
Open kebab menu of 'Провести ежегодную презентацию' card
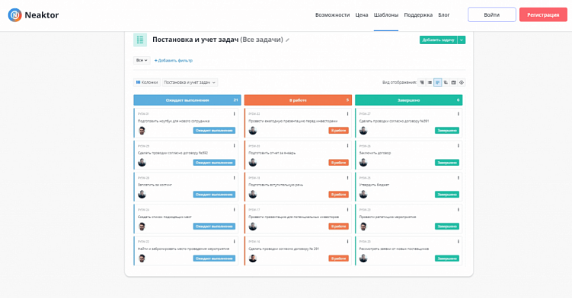click(347, 114)
